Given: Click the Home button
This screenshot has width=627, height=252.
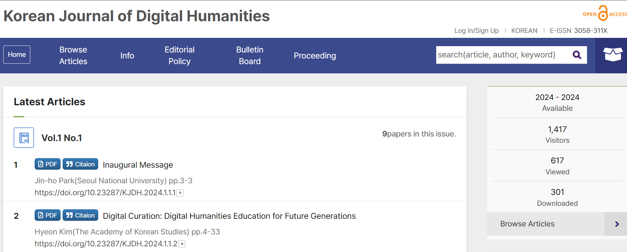Looking at the screenshot, I should pos(17,54).
